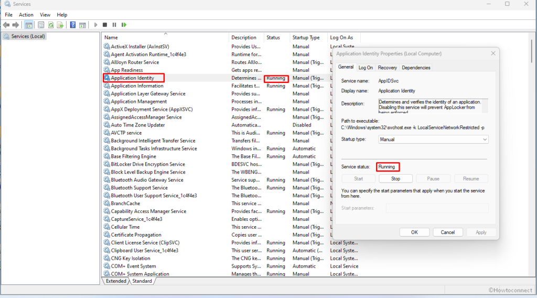The height and width of the screenshot is (298, 537).
Task: Click the toolbar Forward arrow
Action: click(16, 25)
